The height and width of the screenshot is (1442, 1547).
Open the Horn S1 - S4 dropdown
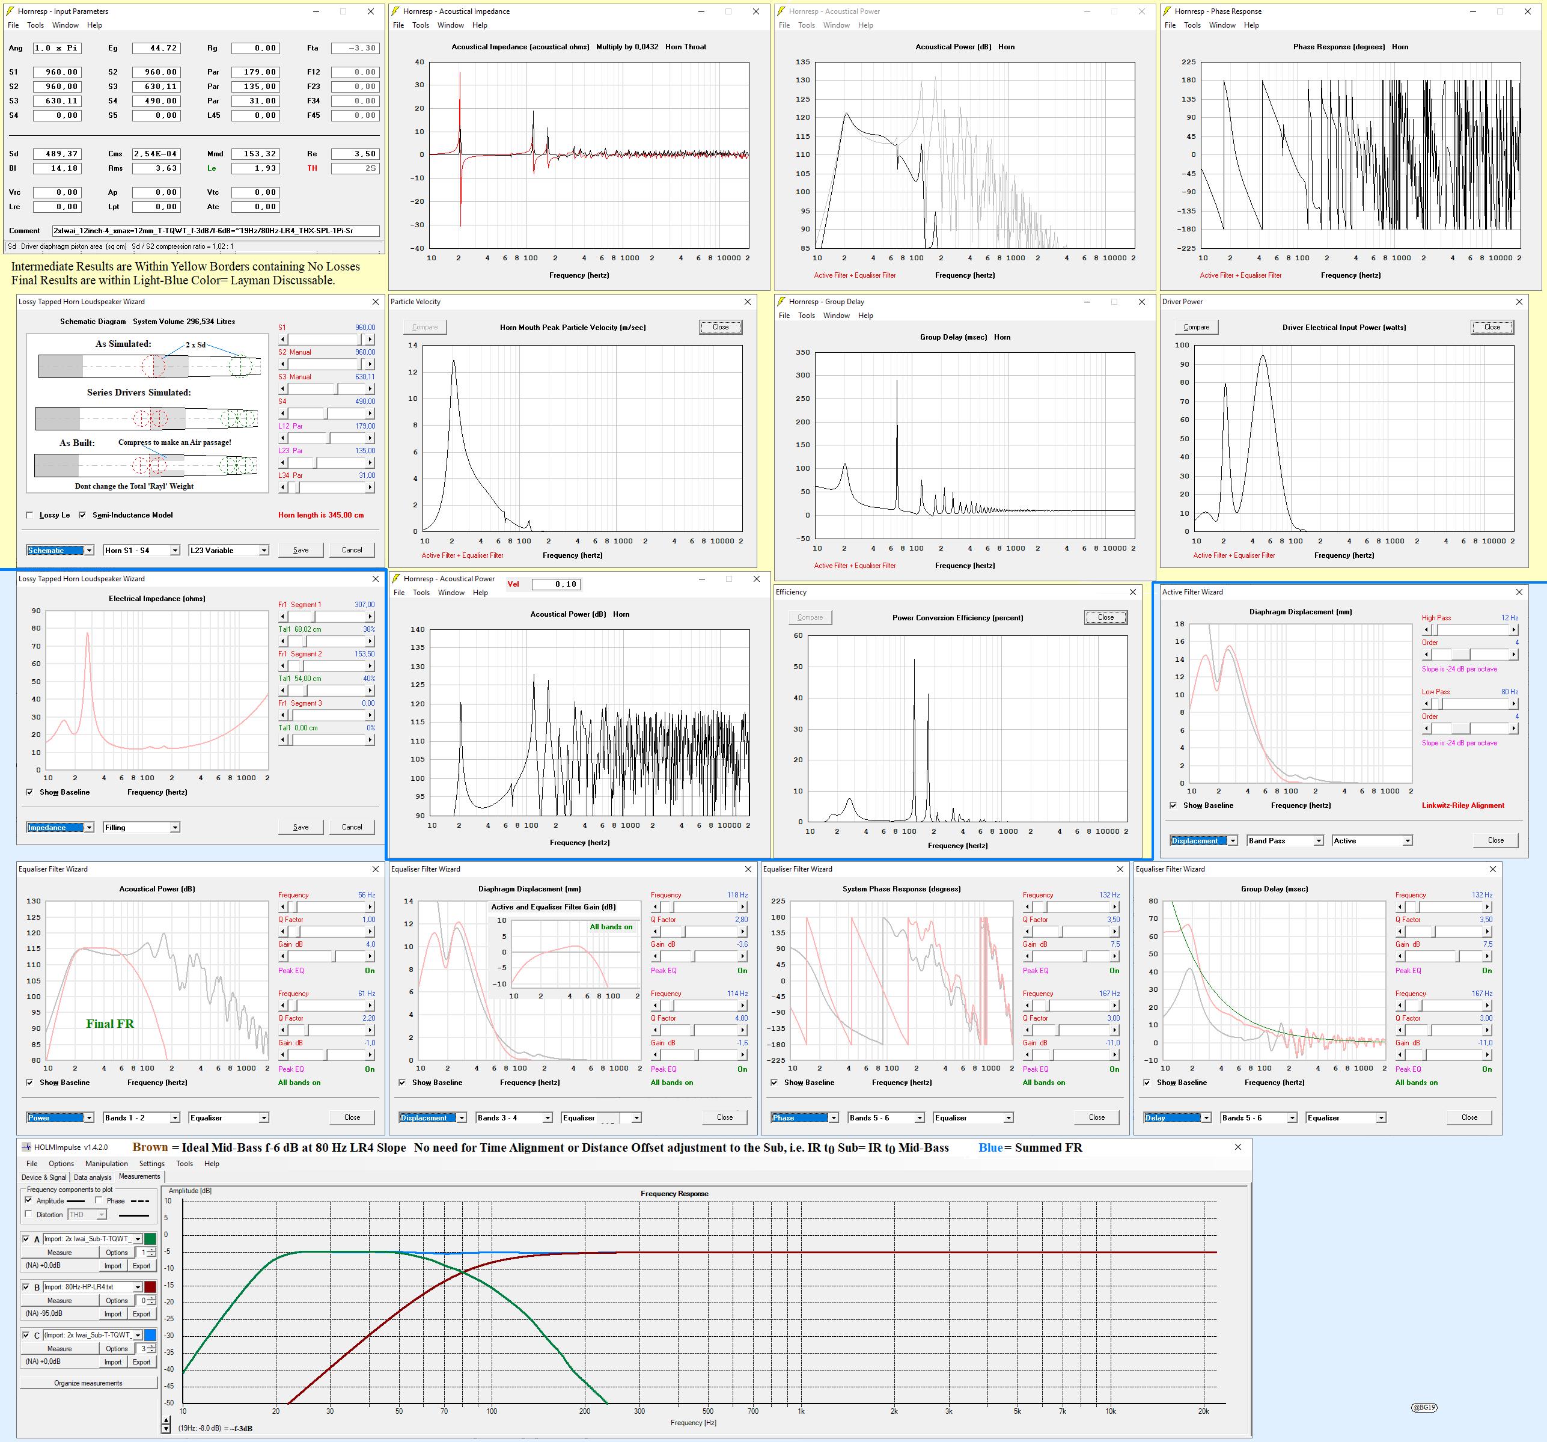coord(142,550)
